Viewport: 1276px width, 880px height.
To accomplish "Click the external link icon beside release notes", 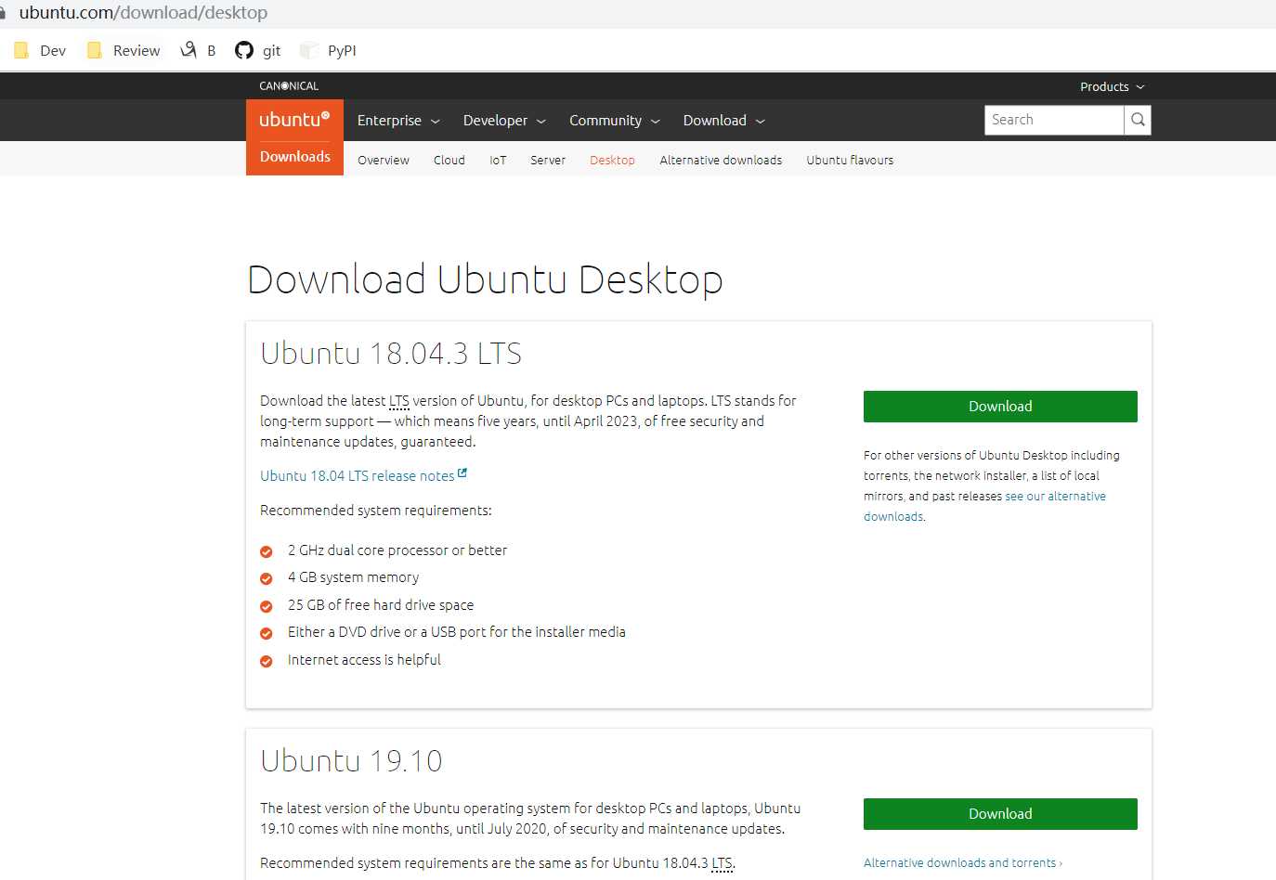I will (462, 473).
